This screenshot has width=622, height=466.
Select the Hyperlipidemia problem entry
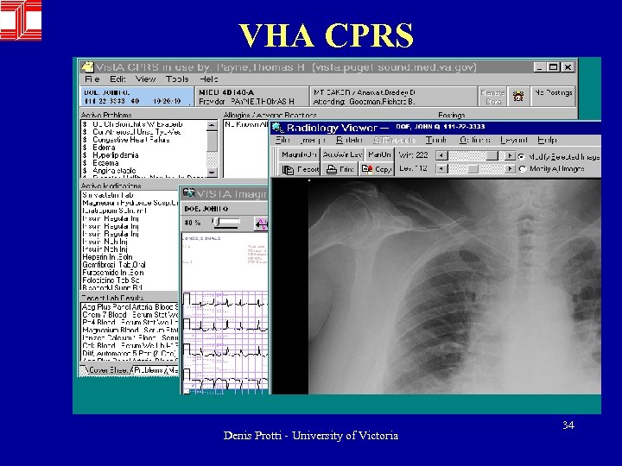(144, 155)
